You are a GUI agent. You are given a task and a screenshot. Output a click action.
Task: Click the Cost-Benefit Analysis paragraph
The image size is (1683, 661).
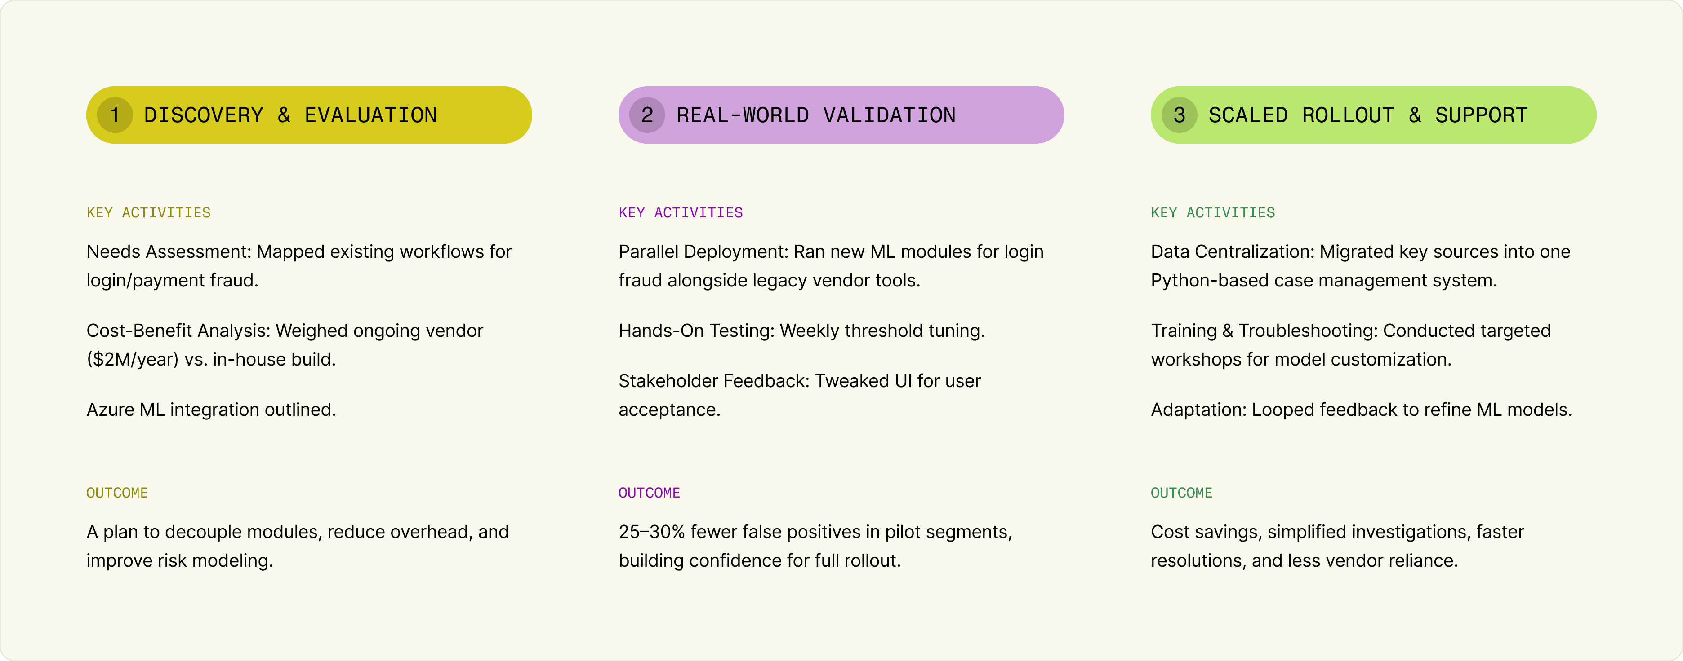click(285, 344)
